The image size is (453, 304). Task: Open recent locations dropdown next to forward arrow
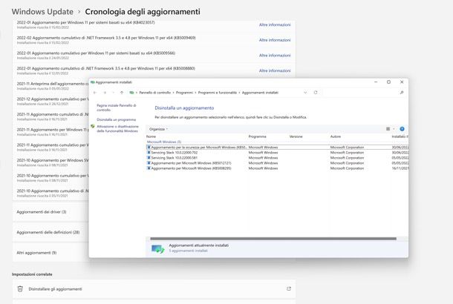113,93
